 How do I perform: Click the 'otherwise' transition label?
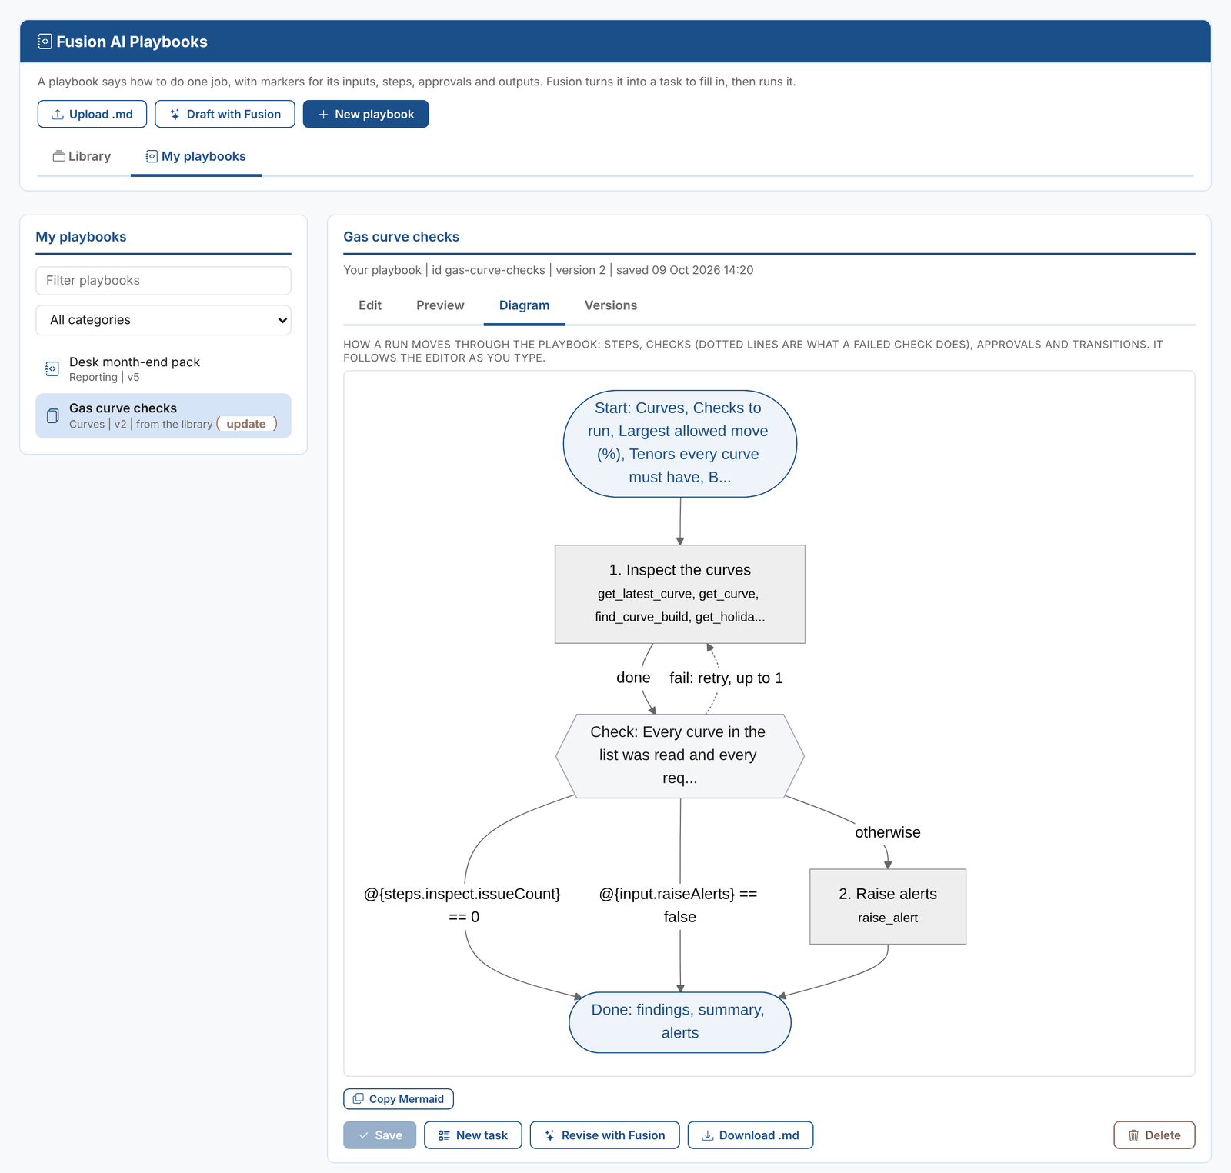(x=888, y=832)
